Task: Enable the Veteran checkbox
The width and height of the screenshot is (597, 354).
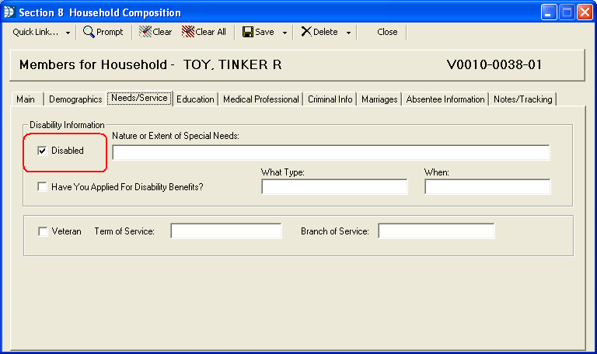Action: click(x=43, y=231)
